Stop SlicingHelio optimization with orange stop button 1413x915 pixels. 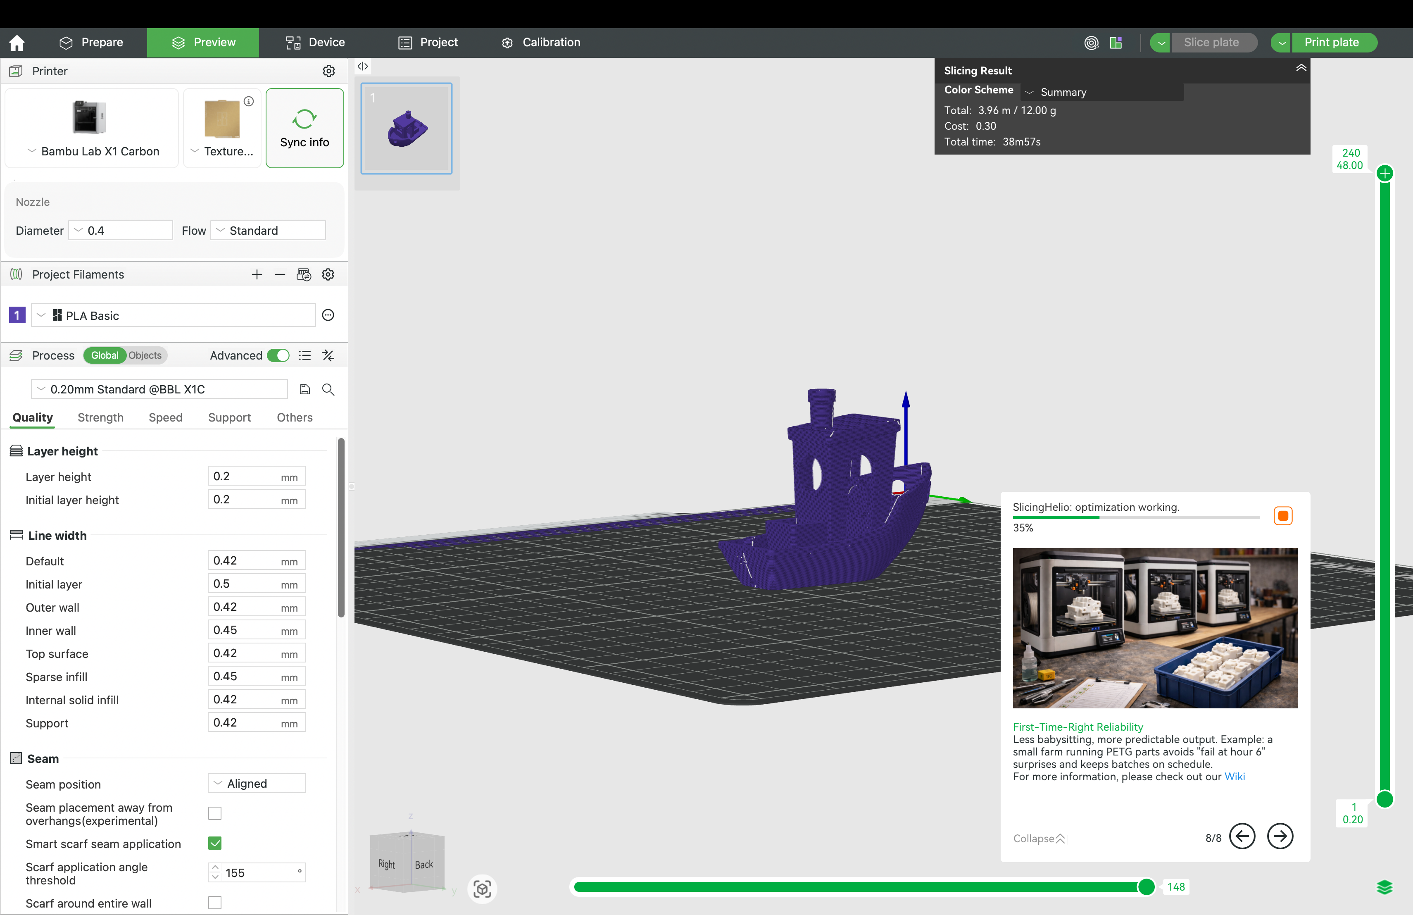(x=1282, y=515)
